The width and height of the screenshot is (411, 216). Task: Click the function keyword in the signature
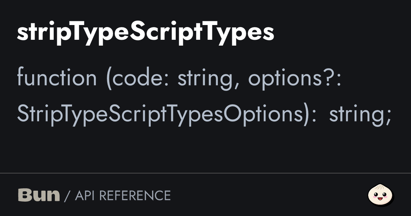pyautogui.click(x=57, y=78)
